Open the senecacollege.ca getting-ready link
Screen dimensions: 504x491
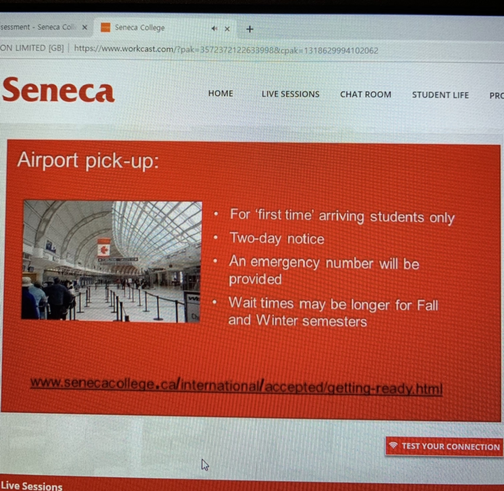click(x=236, y=386)
